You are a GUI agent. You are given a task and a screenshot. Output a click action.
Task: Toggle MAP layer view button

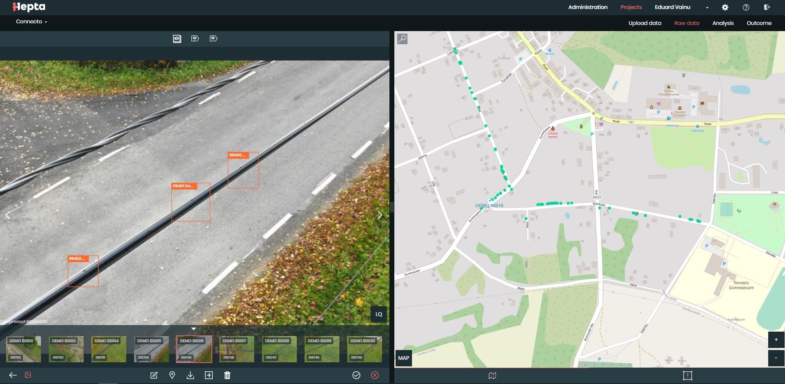(x=403, y=358)
